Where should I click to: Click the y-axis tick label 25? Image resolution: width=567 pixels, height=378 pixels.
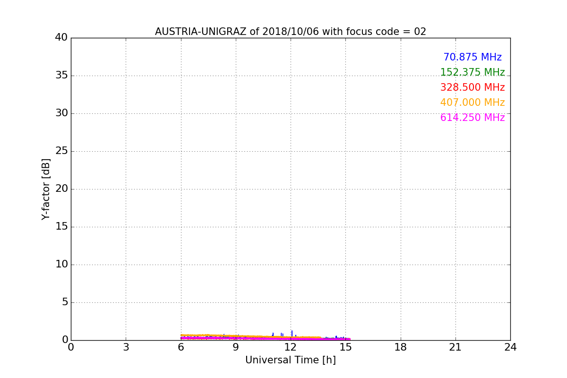(x=61, y=151)
